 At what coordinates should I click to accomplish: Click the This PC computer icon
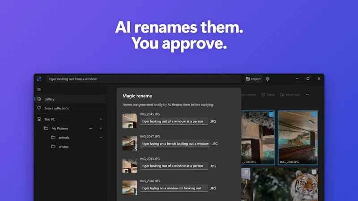39,119
